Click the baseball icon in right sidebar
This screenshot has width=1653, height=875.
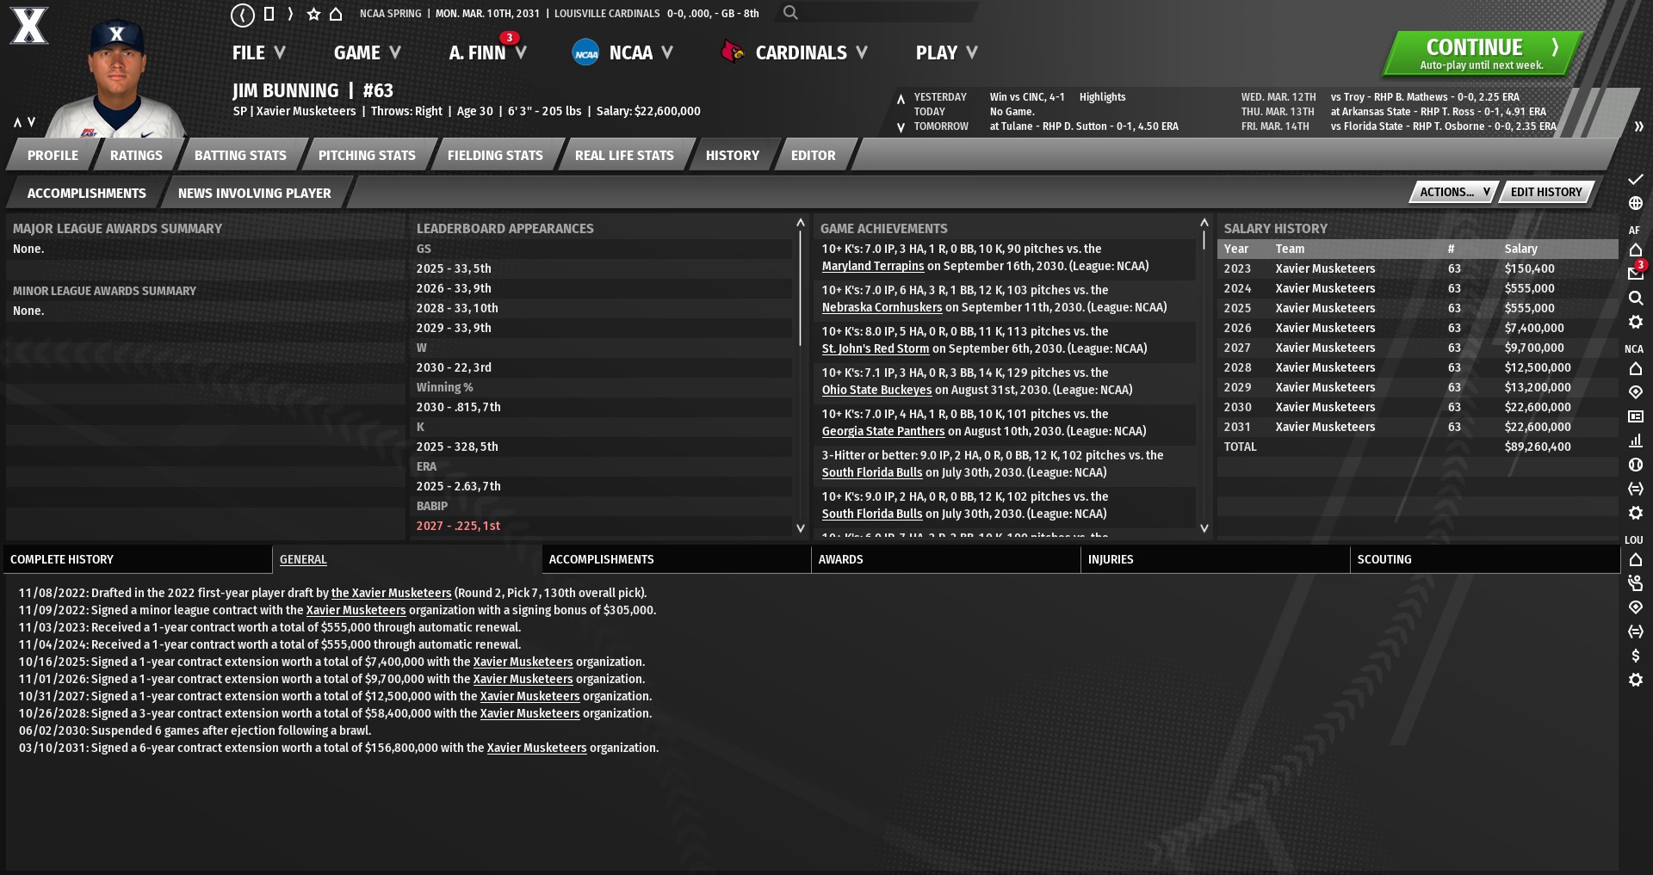(1636, 465)
